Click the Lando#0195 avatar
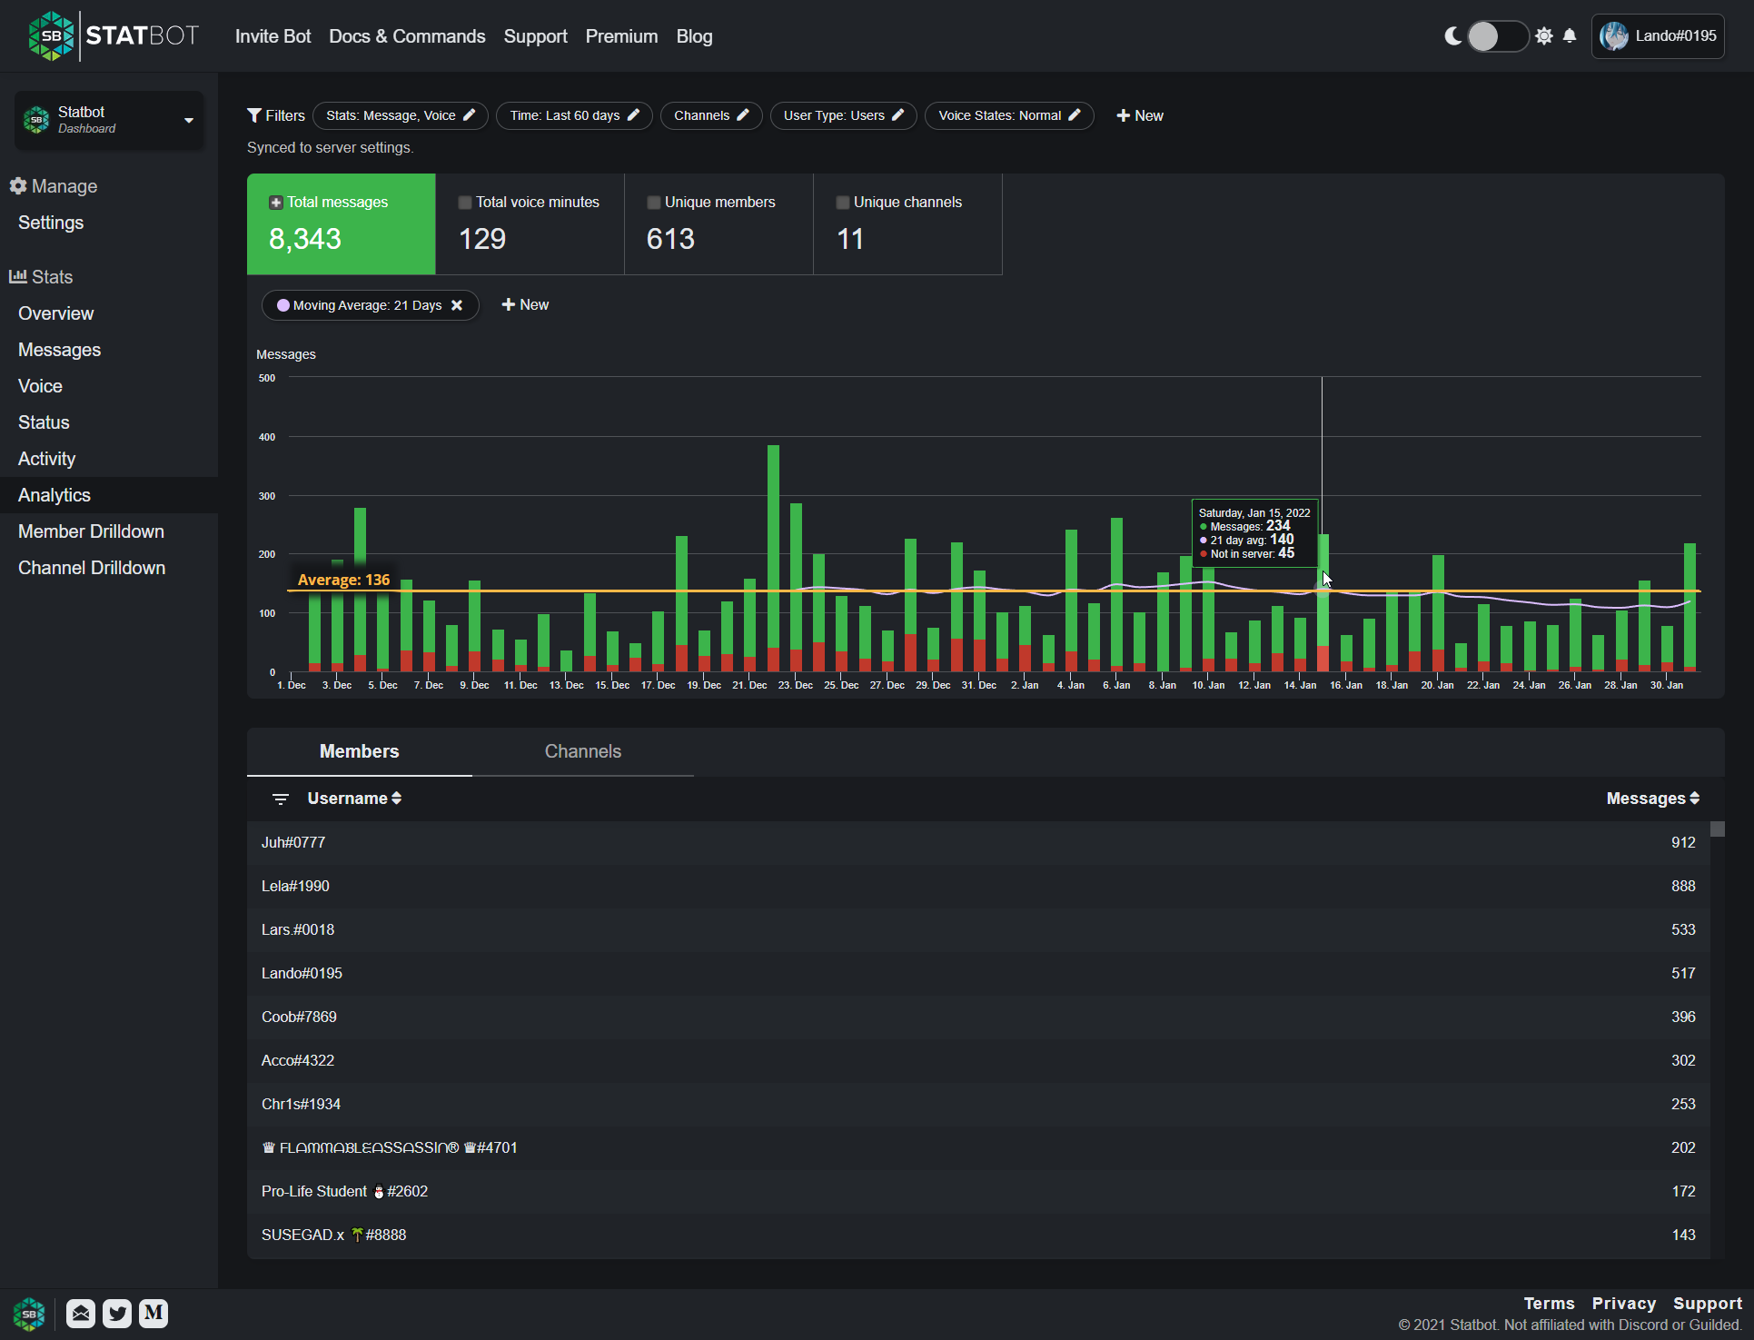1754x1340 pixels. click(1614, 36)
